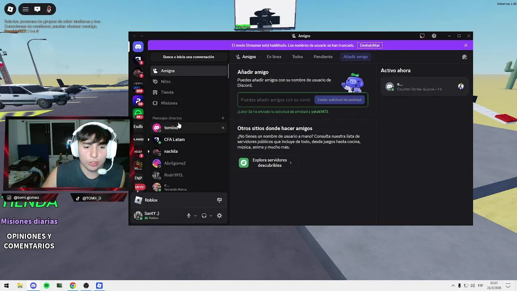The height and width of the screenshot is (291, 517).
Task: Open the volume control in system tray
Action: coord(473,286)
